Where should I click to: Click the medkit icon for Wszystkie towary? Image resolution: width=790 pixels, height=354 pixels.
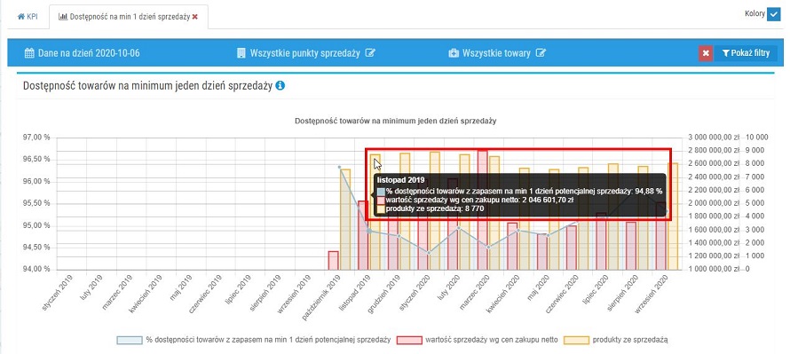pos(454,53)
